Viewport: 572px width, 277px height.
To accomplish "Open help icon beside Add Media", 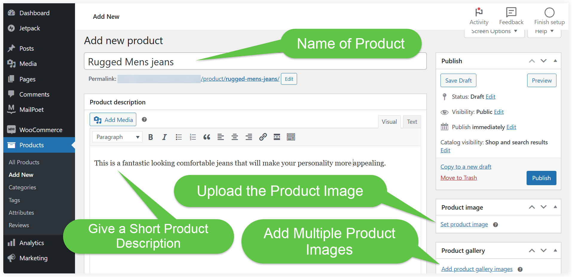I will pyautogui.click(x=144, y=120).
